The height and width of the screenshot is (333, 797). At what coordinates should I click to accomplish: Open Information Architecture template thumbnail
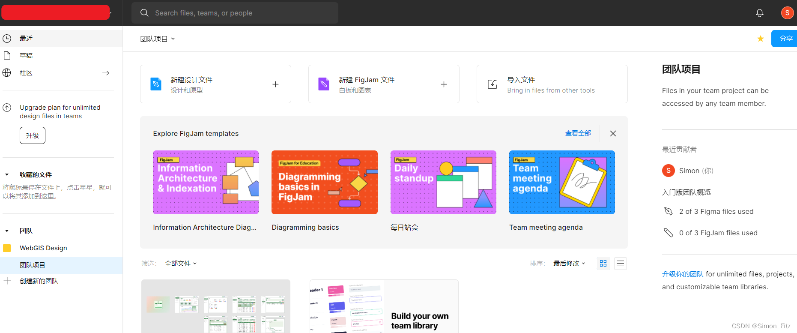pyautogui.click(x=206, y=182)
